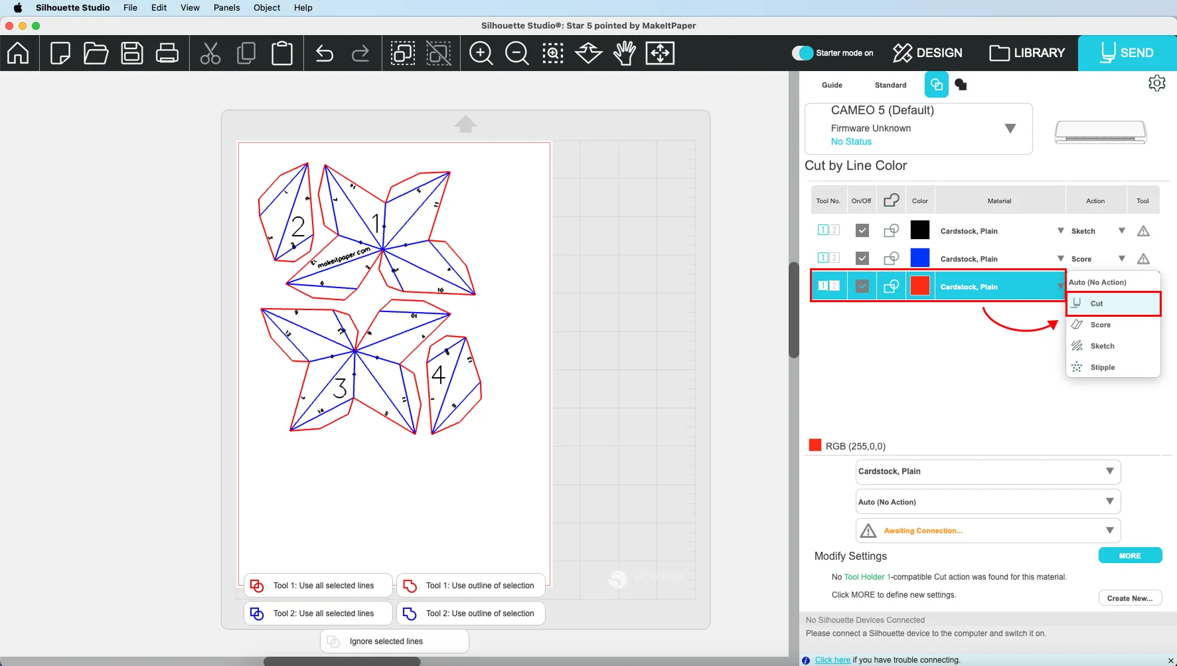
Task: Cut selection with scissors icon
Action: [210, 52]
